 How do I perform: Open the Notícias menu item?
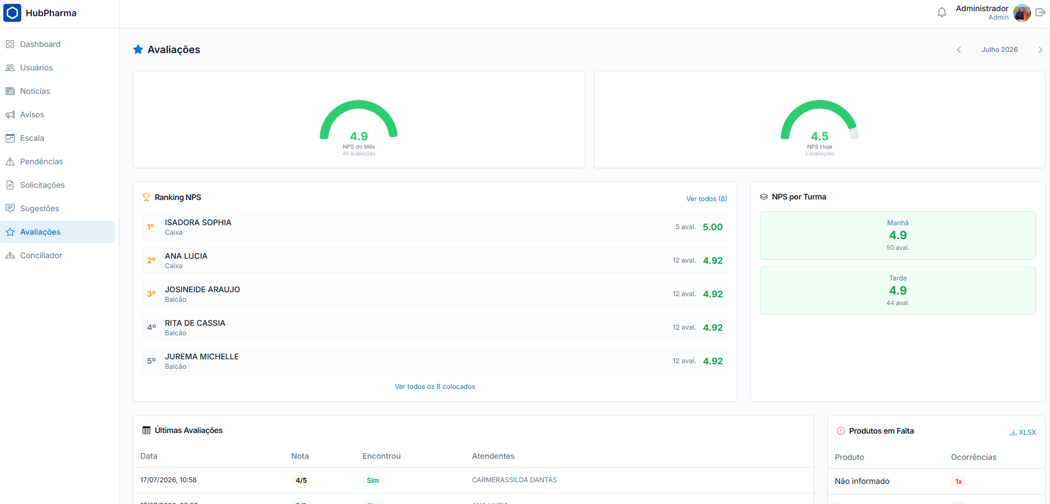pos(58,91)
